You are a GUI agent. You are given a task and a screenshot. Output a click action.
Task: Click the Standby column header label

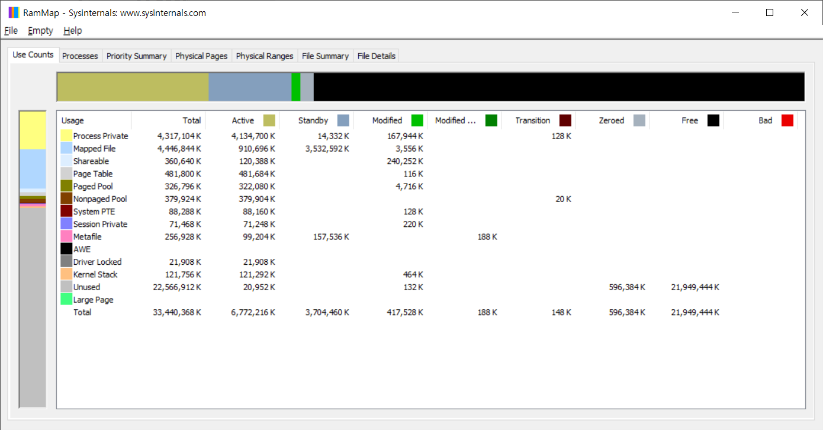(313, 120)
